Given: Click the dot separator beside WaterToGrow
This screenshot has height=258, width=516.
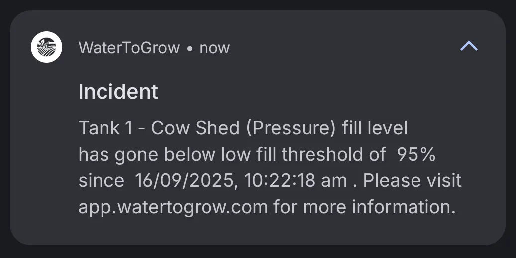Looking at the screenshot, I should point(190,49).
